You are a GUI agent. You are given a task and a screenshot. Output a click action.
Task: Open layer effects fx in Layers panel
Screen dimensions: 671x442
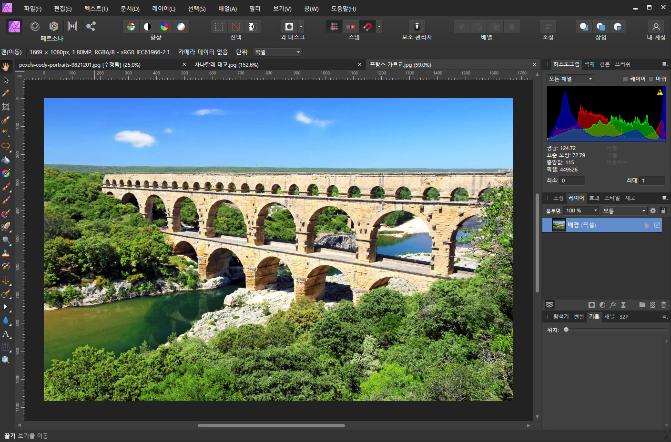613,305
